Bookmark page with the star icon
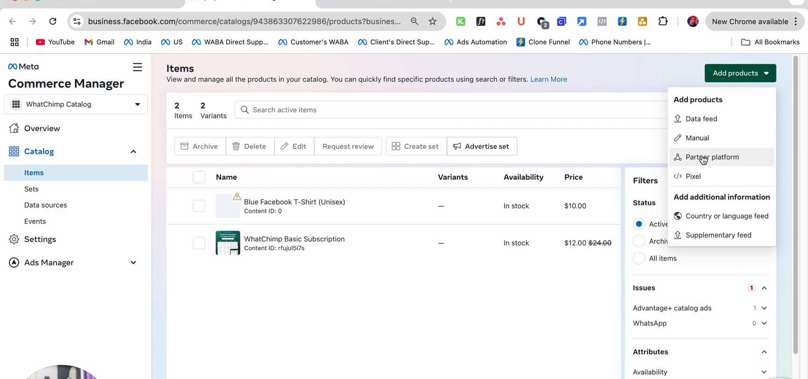 (x=433, y=22)
